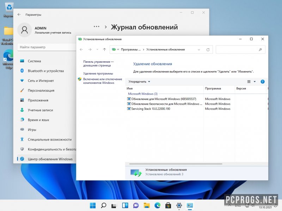Open the Упорядочить dropdown menu
Viewport: 282px width, 211px height.
(139, 82)
